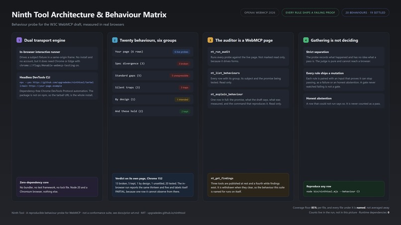Select the Silent traps (3) row
The image size is (401, 225).
[152, 87]
